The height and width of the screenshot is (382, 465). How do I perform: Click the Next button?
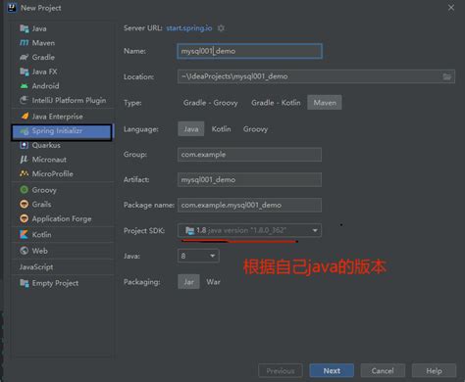point(332,371)
